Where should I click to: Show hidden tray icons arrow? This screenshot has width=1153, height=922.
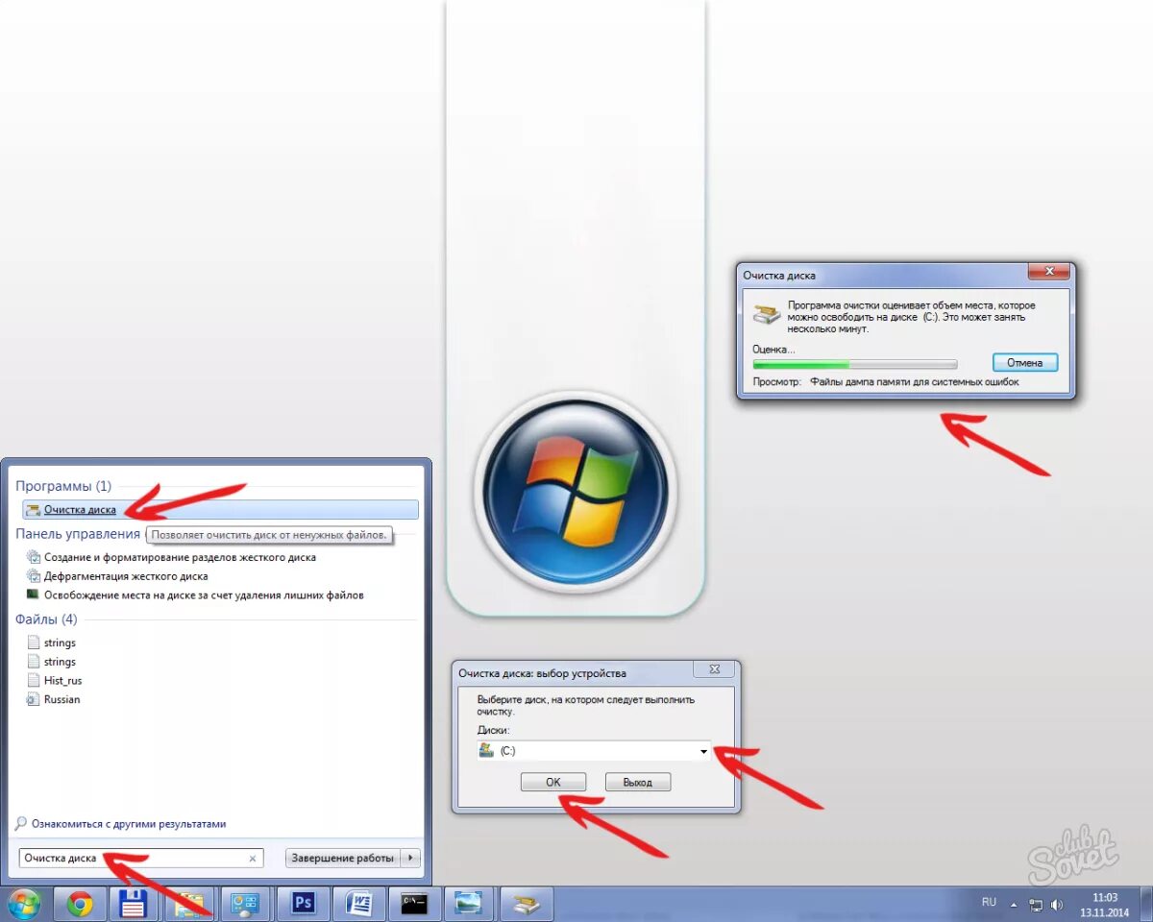pyautogui.click(x=1013, y=905)
